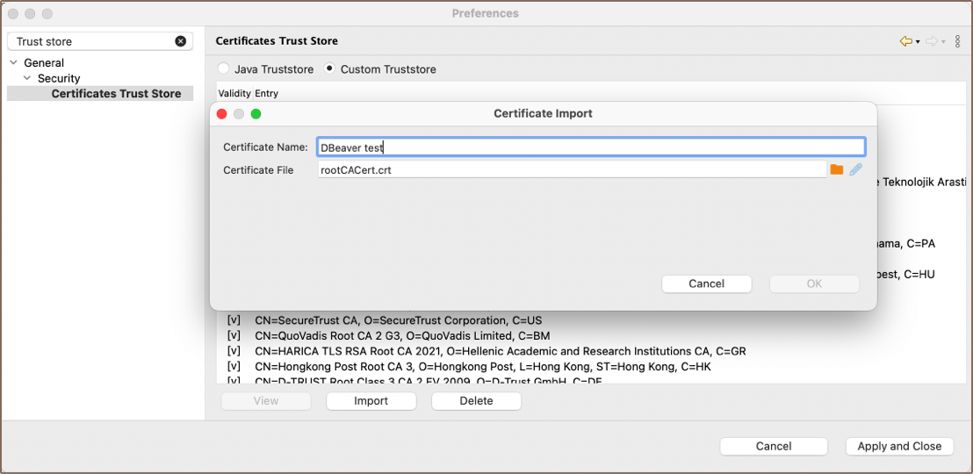Open the three-dot view menu
The image size is (973, 474).
(958, 41)
